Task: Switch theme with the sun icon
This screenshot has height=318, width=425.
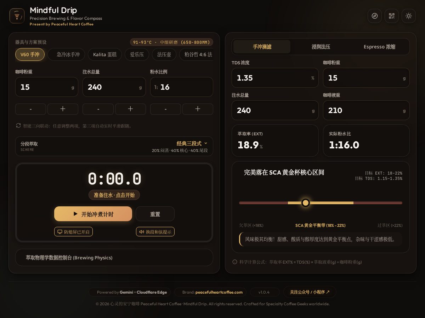Action: pos(409,16)
